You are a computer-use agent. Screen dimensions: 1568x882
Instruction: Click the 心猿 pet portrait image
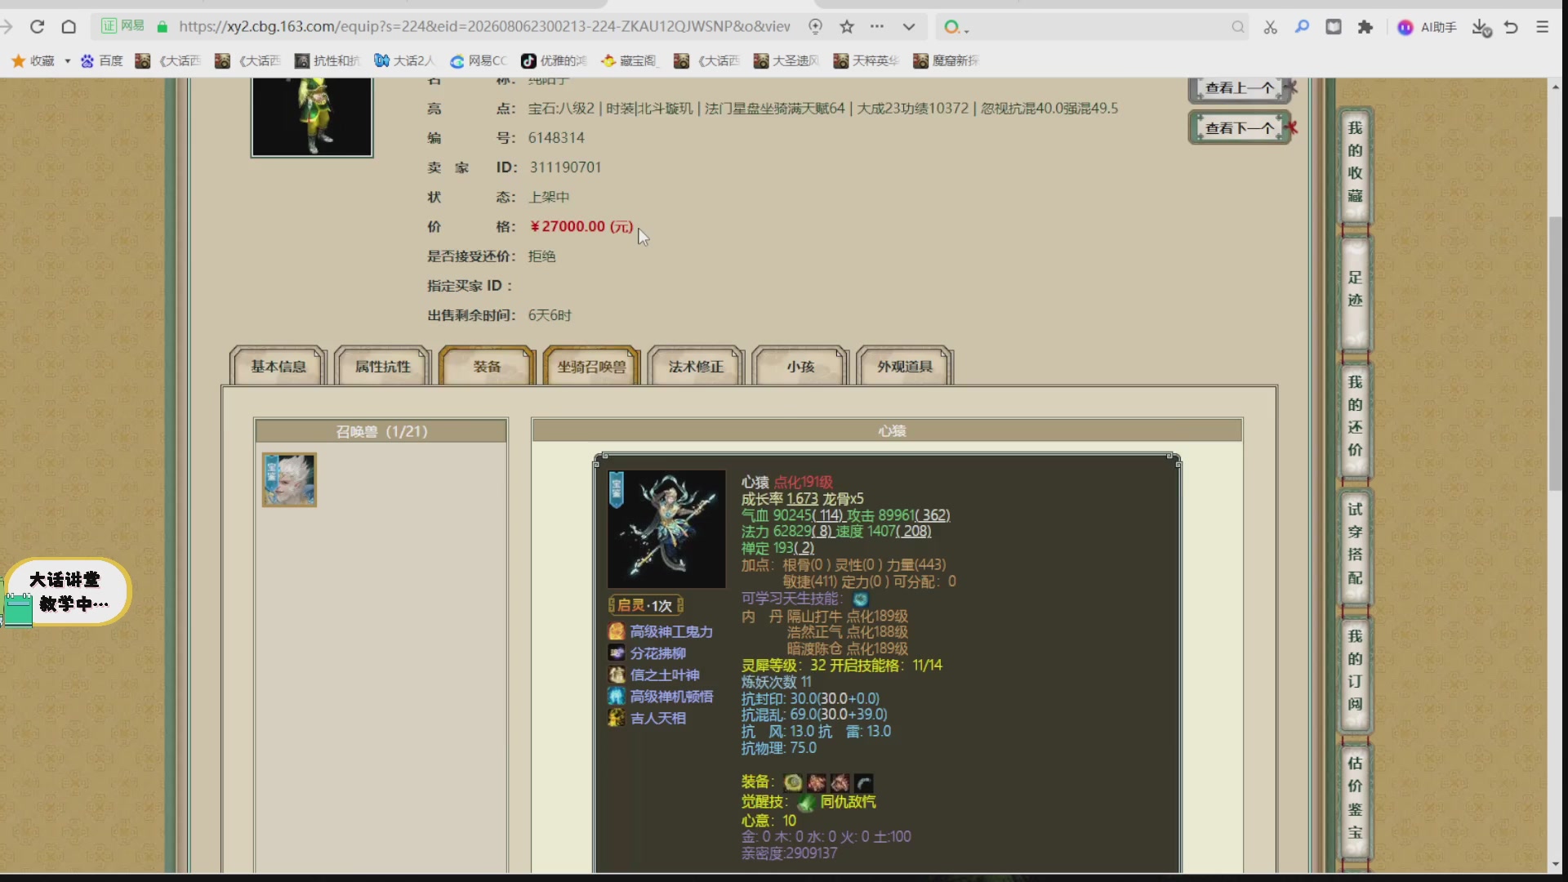[666, 528]
